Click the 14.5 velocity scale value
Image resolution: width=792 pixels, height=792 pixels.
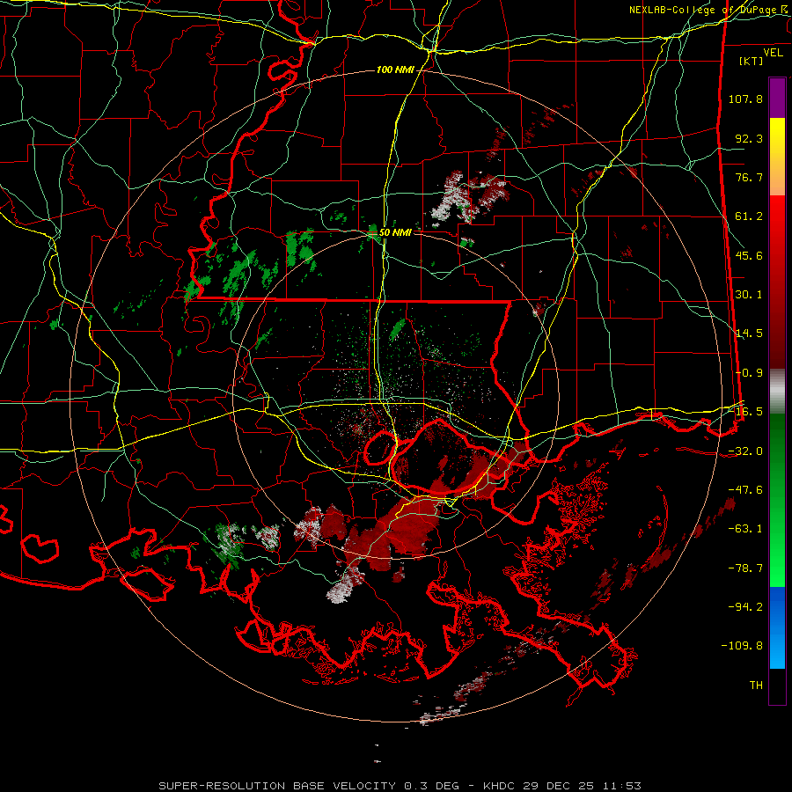(749, 334)
